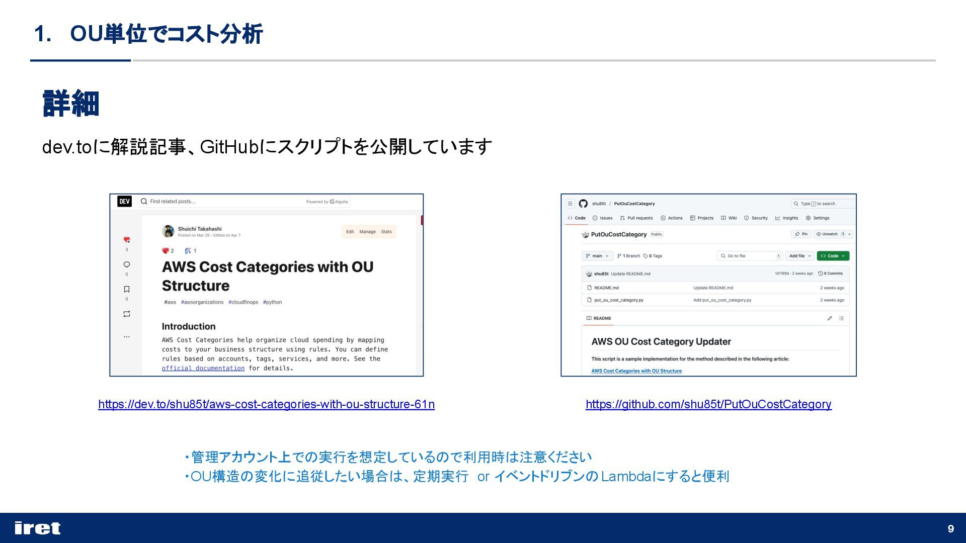Click the GitHub octocat logo

pyautogui.click(x=583, y=204)
